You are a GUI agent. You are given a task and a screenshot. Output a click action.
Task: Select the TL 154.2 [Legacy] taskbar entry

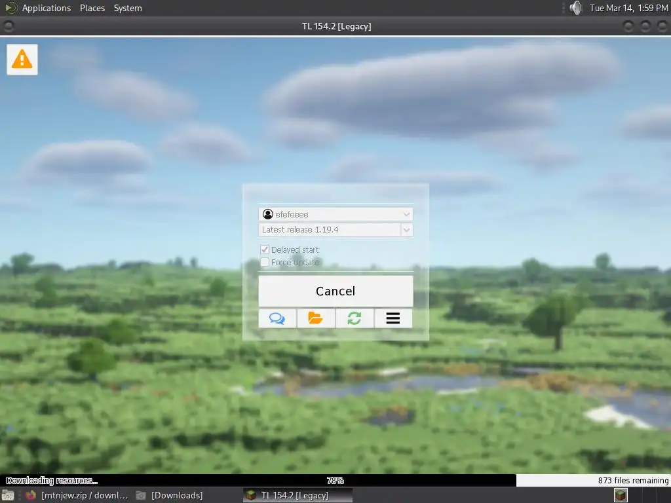click(x=298, y=495)
